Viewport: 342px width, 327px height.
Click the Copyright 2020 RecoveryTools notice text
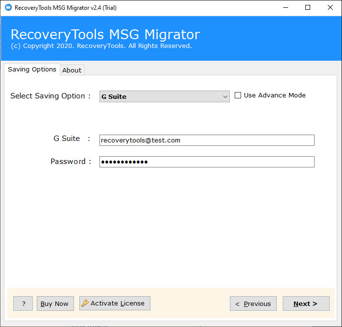(101, 46)
